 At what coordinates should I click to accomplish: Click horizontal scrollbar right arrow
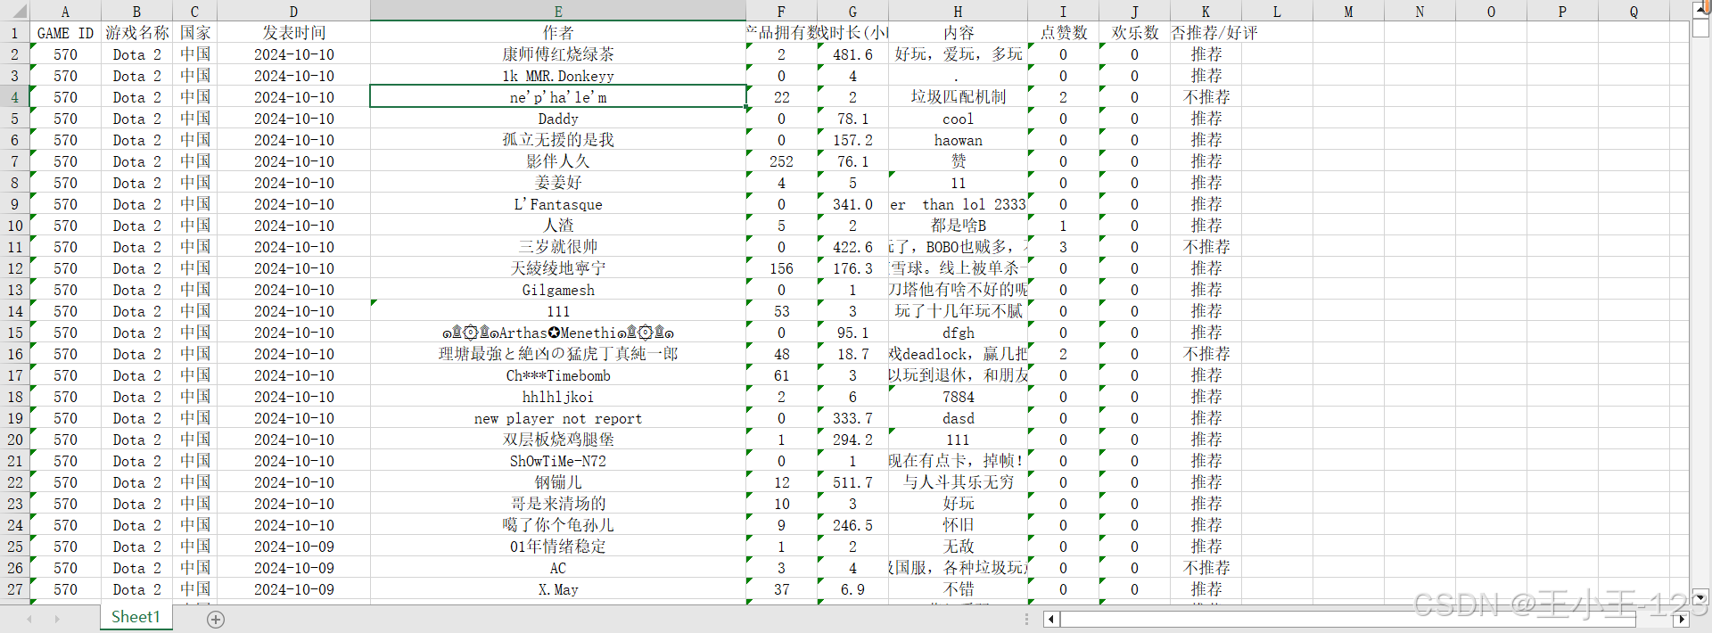click(x=1681, y=619)
